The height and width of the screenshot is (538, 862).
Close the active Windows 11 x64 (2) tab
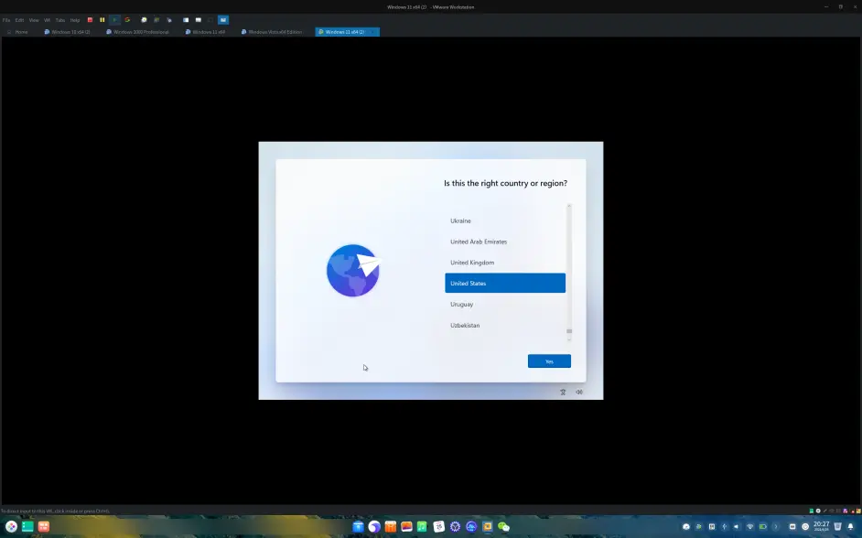374,32
